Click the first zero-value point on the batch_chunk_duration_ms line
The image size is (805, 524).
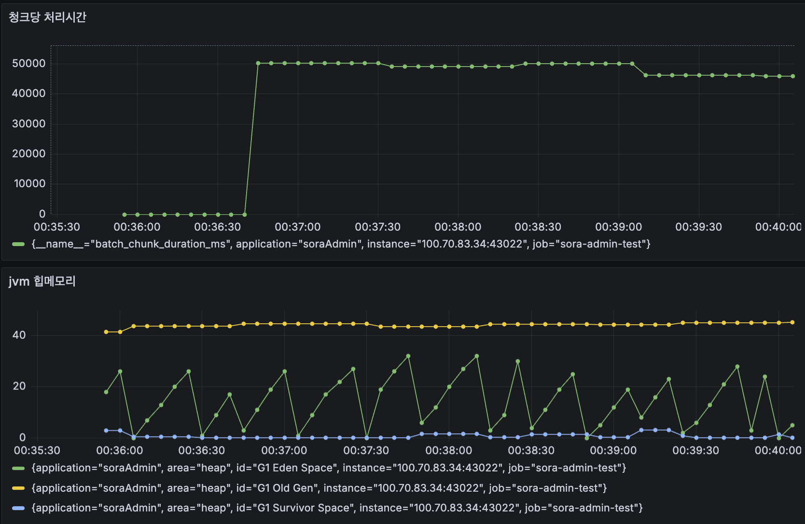124,214
